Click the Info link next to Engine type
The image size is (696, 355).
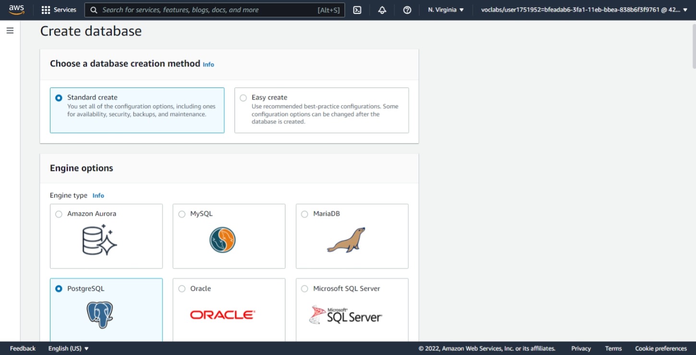(98, 196)
